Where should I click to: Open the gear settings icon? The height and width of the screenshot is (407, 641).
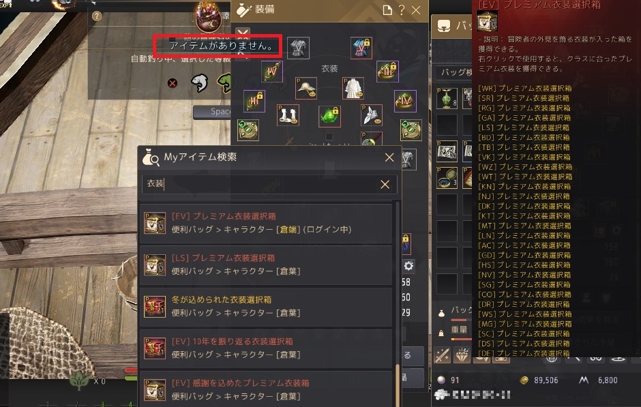tap(408, 267)
